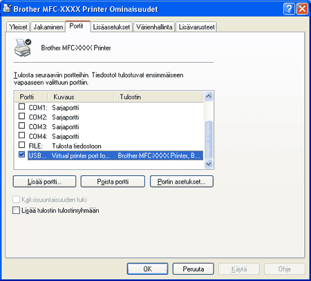The height and width of the screenshot is (281, 311).
Task: Click the Portin asetukset button
Action: tap(182, 182)
